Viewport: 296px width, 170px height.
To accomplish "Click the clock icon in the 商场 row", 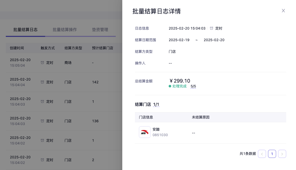I will point(42,62).
